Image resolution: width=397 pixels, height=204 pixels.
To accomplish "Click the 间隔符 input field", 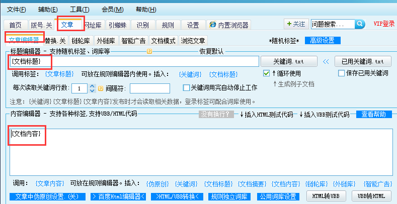I will (x=150, y=88).
